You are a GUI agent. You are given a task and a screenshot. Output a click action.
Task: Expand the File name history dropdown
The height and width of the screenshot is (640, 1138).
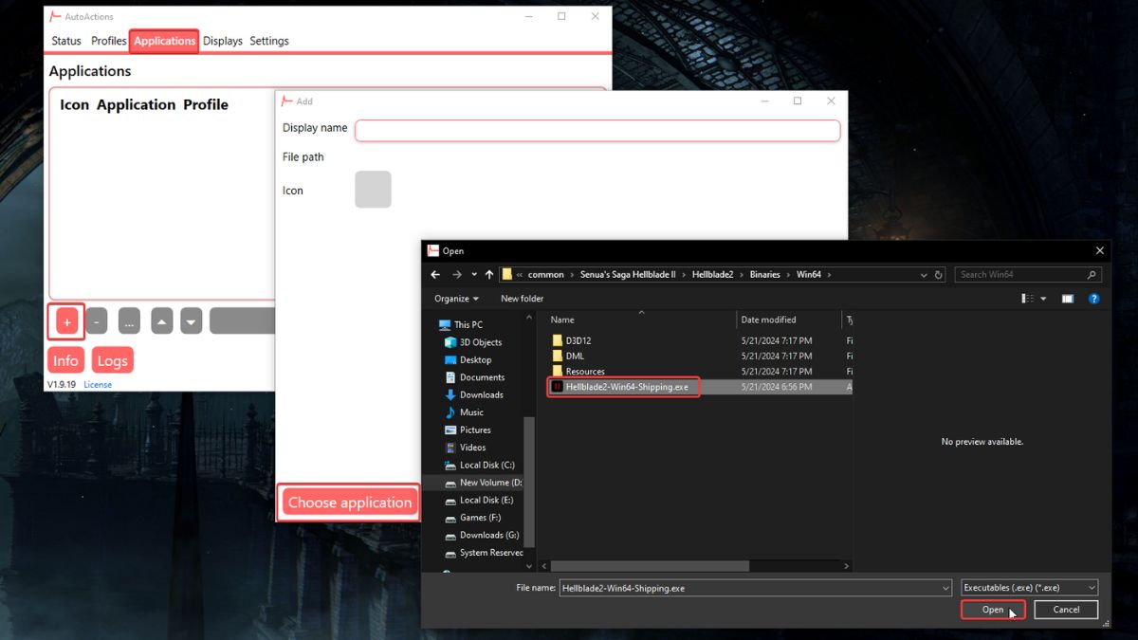945,588
